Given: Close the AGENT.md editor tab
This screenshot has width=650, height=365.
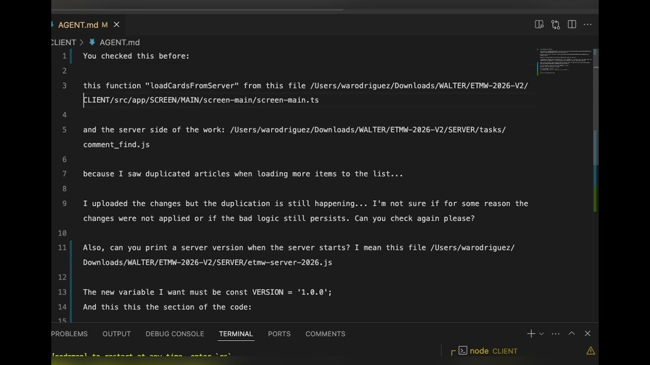Looking at the screenshot, I should click(x=116, y=24).
